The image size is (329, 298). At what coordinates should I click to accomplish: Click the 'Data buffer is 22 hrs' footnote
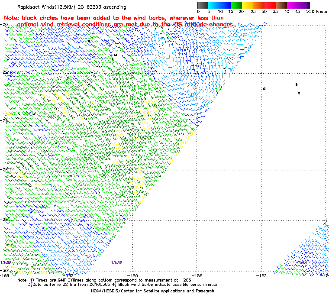tap(123, 285)
